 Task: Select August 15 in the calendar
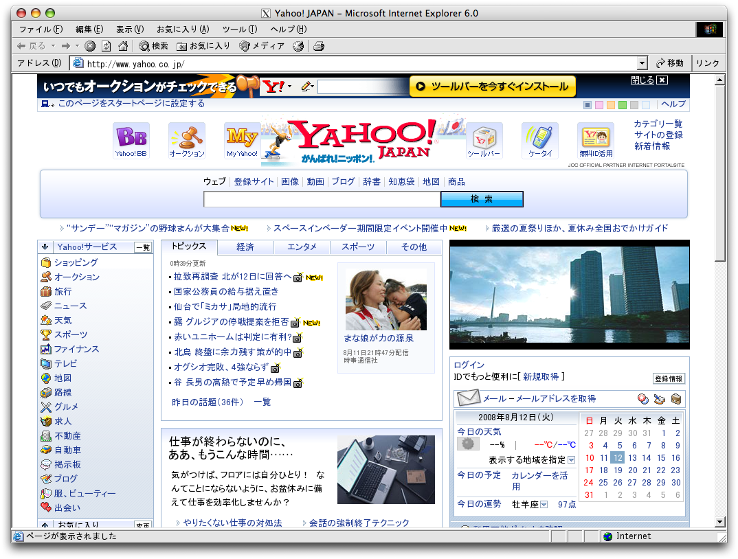[661, 458]
